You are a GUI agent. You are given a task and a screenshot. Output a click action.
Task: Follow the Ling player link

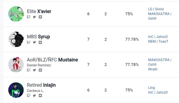(x=151, y=88)
